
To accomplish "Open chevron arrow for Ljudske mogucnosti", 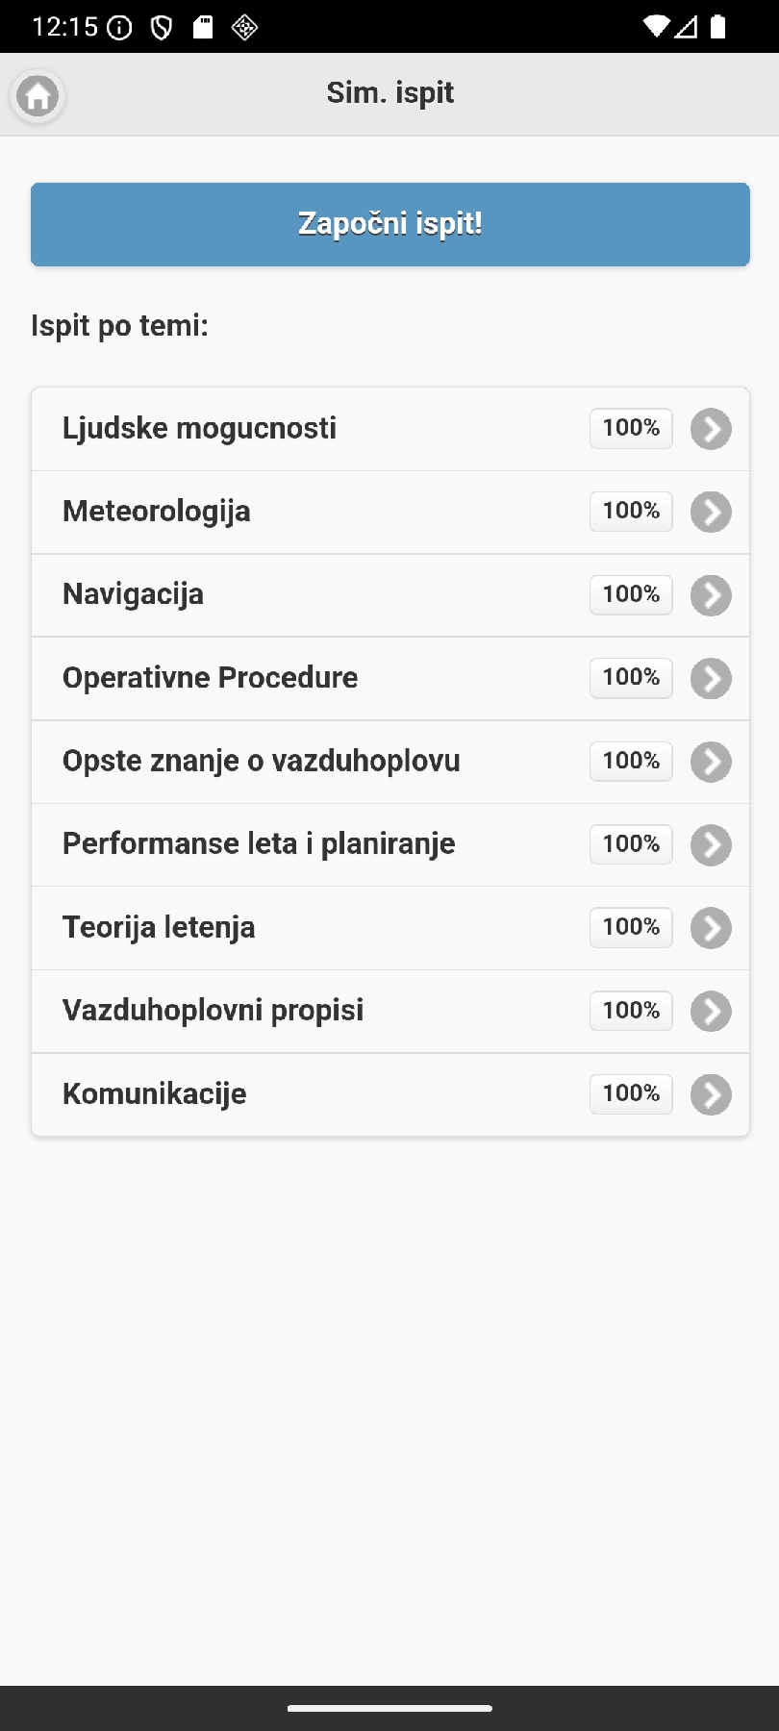I will pyautogui.click(x=711, y=429).
